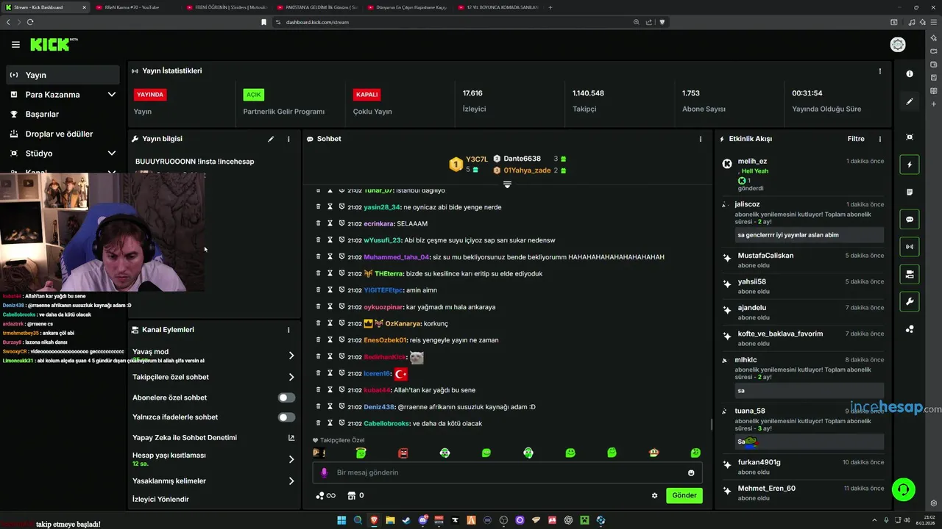
Task: Ban oykuozpinar using the shield icon
Action: tap(341, 306)
